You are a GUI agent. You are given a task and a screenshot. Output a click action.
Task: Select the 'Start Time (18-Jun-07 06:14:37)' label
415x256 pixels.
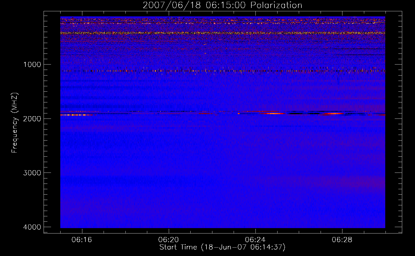pos(222,247)
